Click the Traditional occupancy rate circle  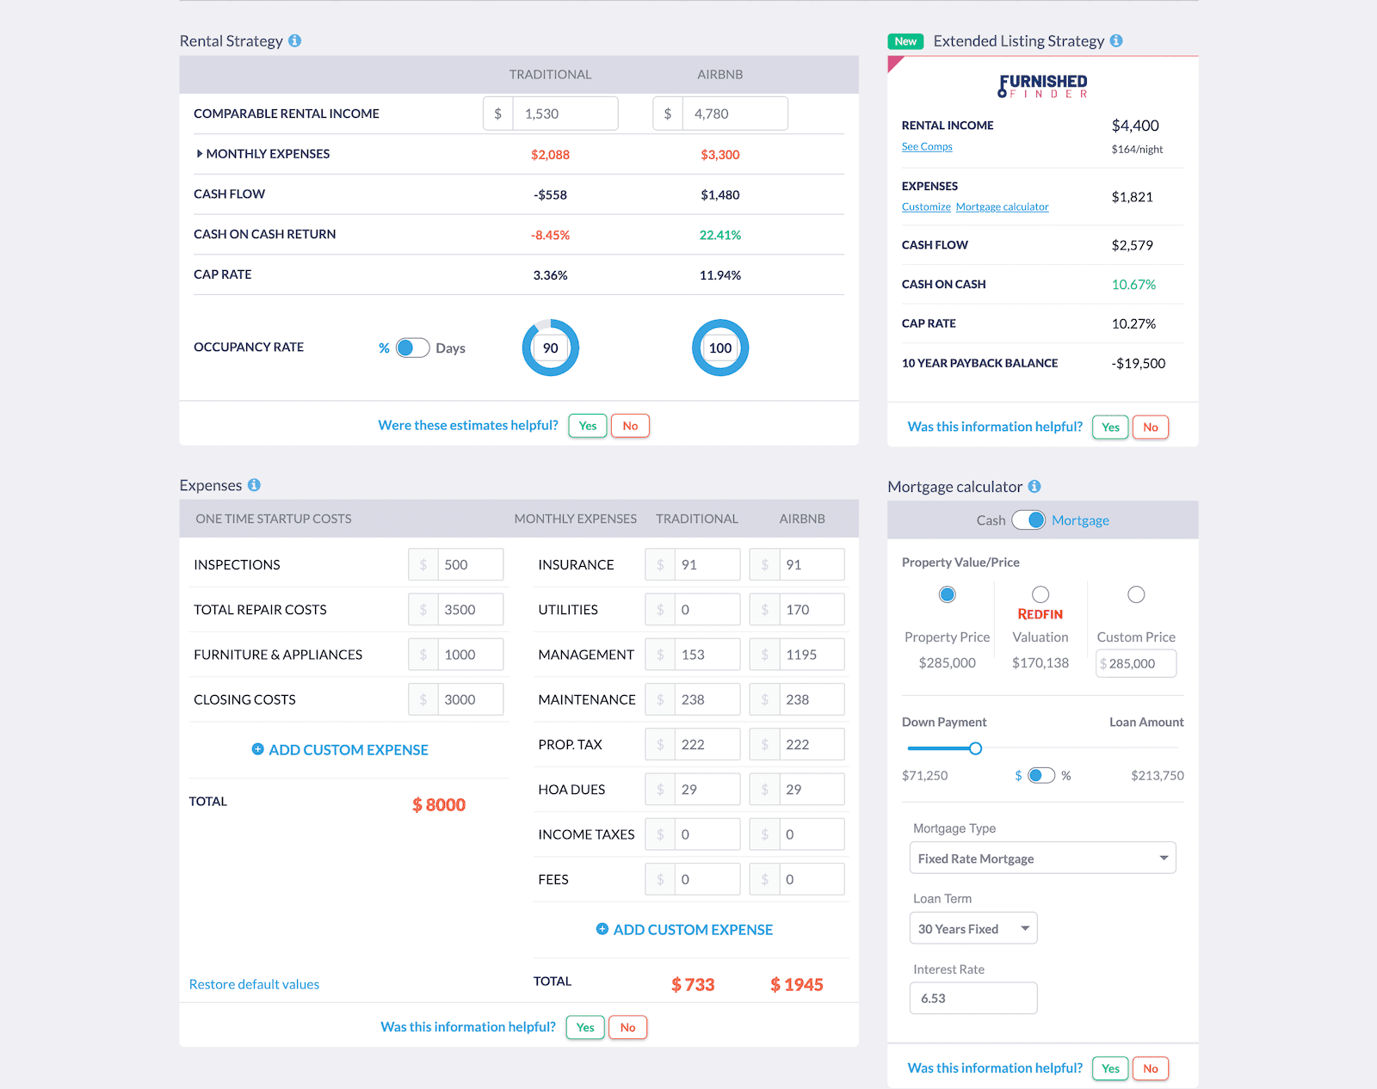(551, 348)
